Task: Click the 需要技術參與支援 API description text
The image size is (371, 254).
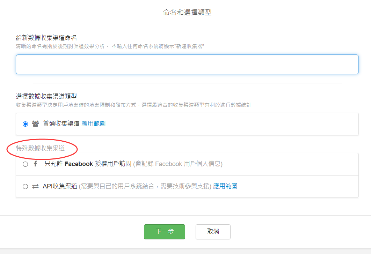Action: point(145,186)
